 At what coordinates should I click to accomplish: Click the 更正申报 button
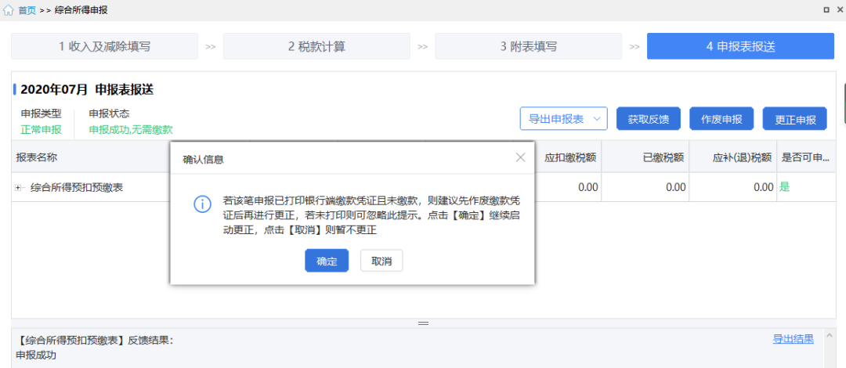click(x=794, y=119)
